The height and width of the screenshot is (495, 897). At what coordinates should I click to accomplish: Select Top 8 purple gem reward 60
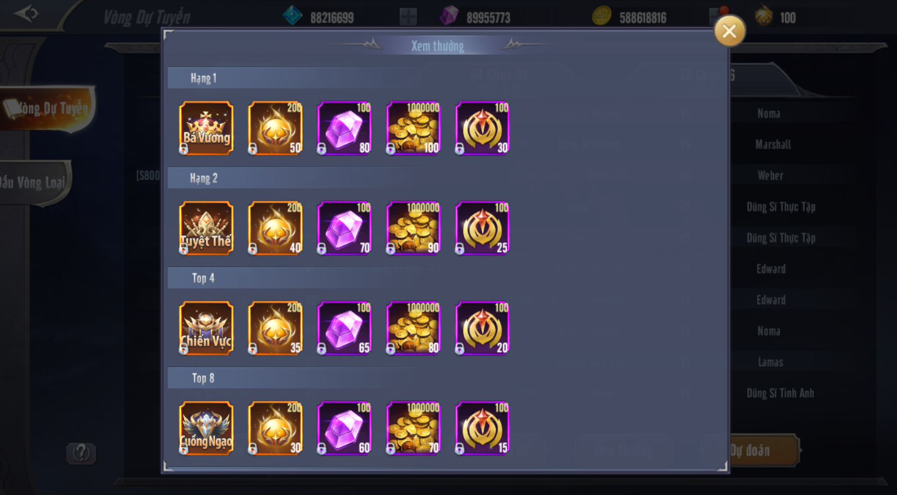(x=344, y=428)
